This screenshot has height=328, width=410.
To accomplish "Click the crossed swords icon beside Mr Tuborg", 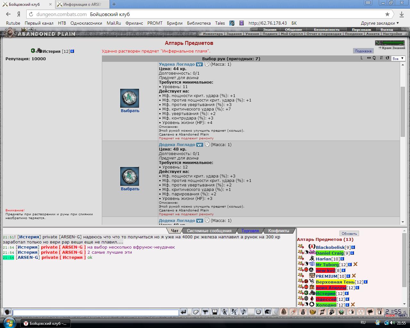I will click(355, 264).
